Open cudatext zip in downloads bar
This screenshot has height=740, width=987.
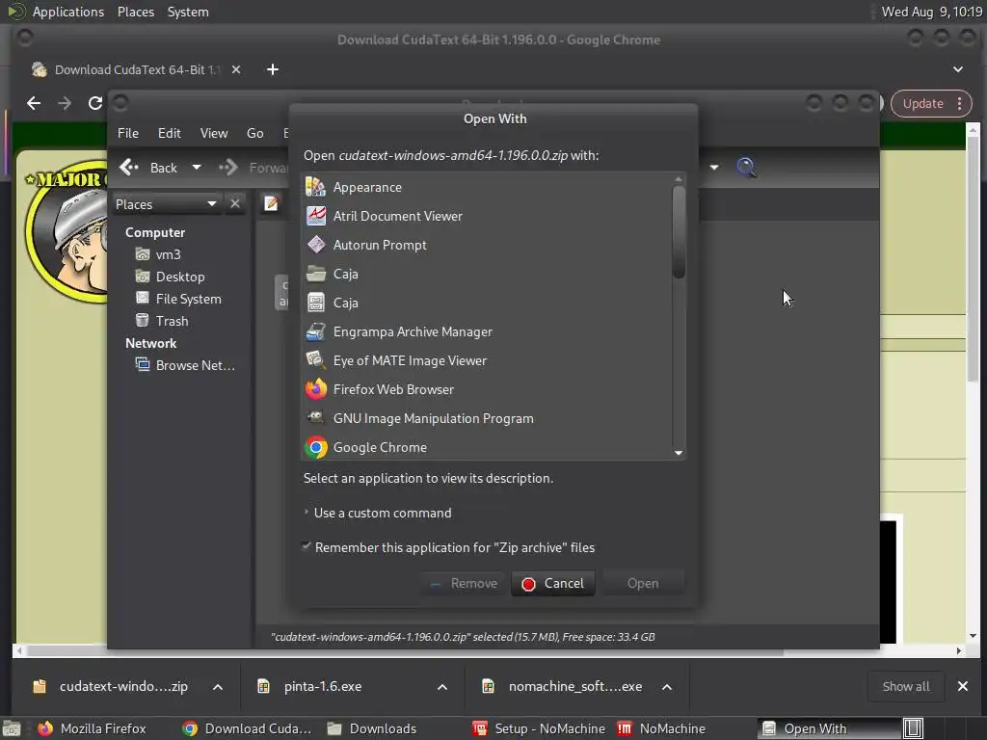point(111,686)
